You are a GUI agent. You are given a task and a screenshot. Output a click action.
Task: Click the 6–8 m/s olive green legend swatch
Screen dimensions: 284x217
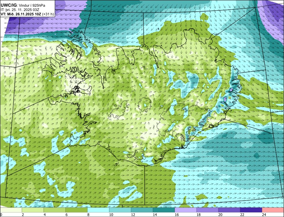click(x=77, y=210)
